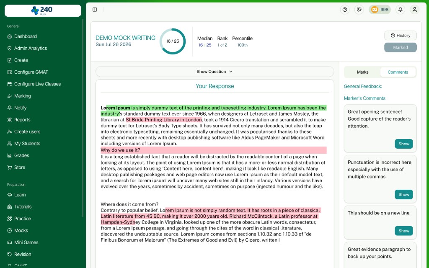Viewport: 429px width, 268px height.
Task: Click the My Students people icon
Action: click(10, 143)
